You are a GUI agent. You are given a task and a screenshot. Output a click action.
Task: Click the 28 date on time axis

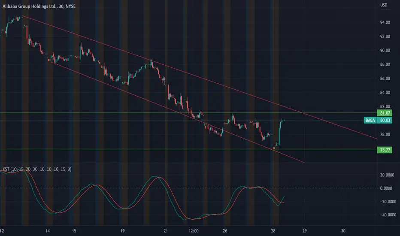[273, 231]
